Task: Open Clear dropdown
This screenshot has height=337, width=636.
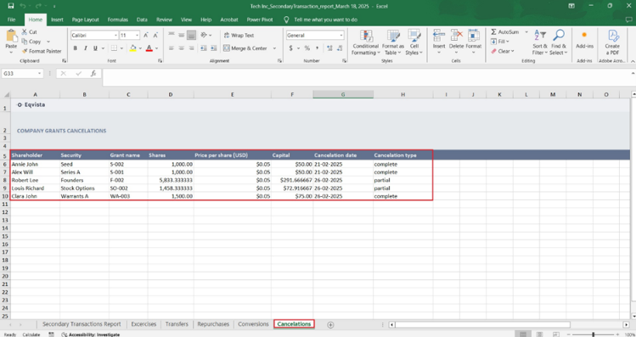Action: click(x=503, y=51)
